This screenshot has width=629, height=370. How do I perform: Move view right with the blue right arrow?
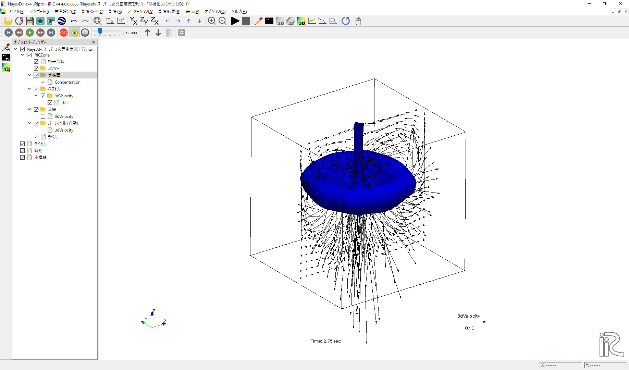click(178, 21)
